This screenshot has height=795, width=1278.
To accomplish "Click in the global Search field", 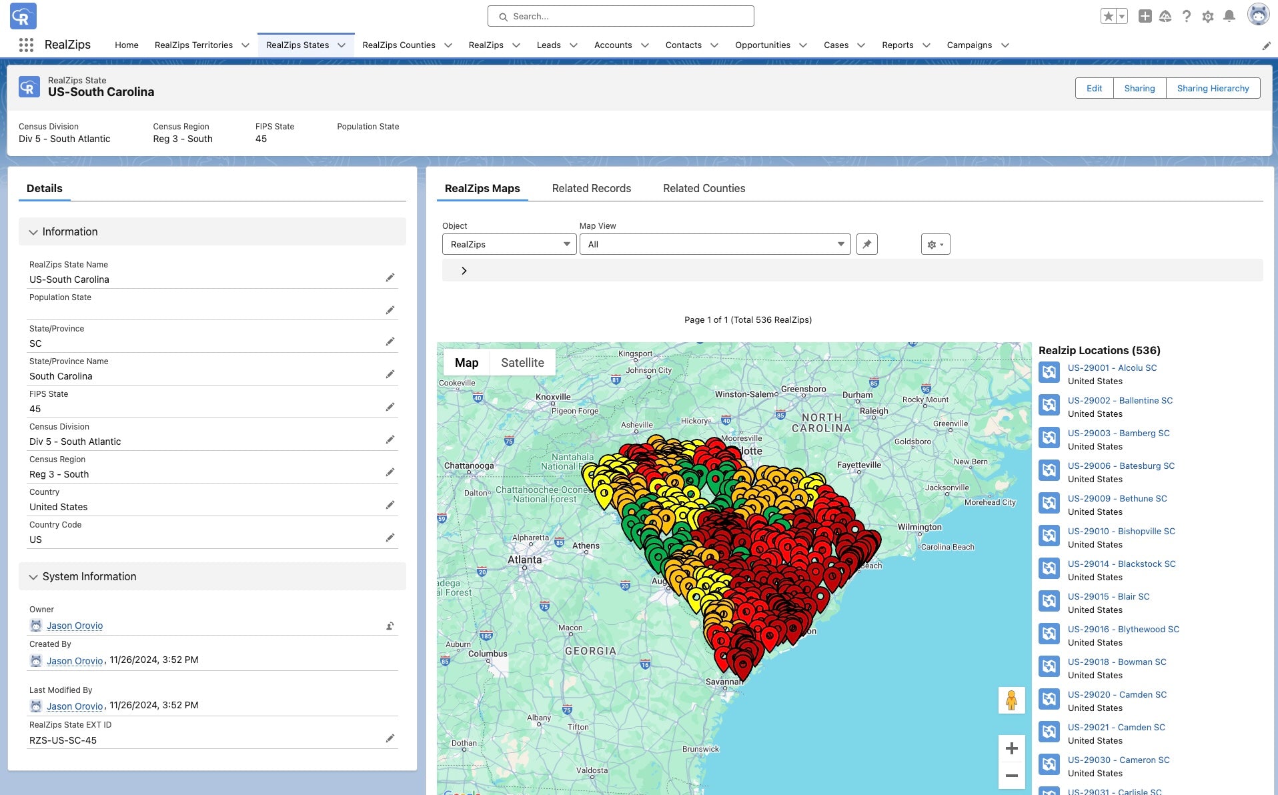I will [621, 16].
